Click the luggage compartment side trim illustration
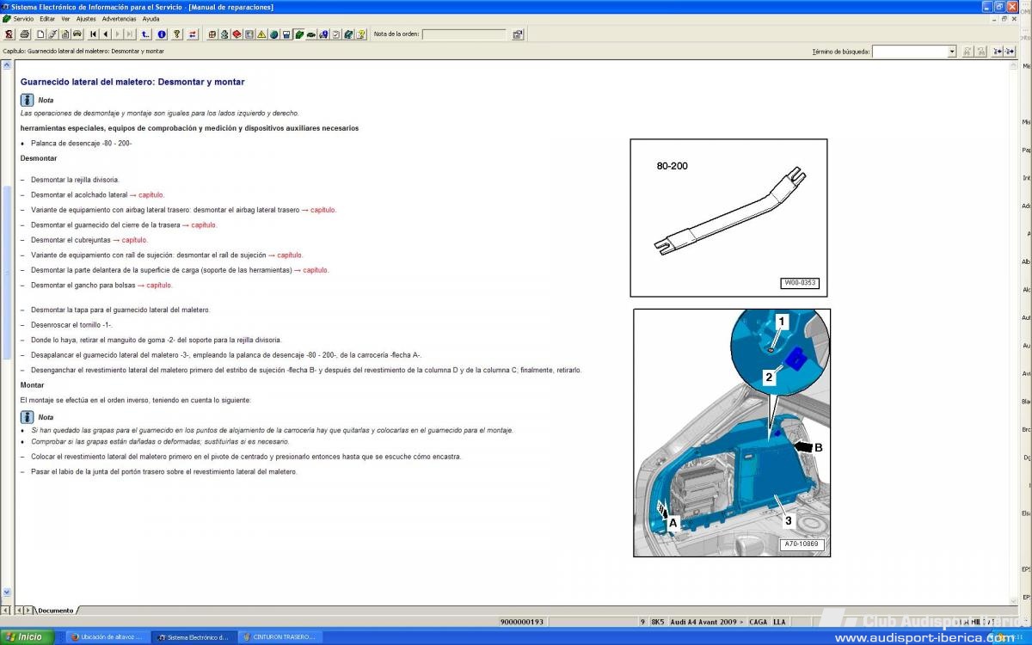The image size is (1032, 645). point(732,433)
